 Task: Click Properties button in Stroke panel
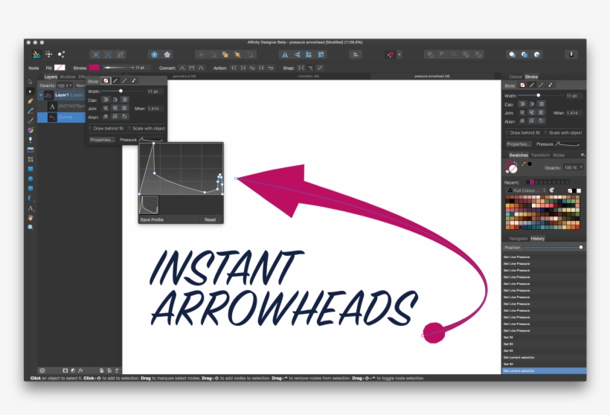(x=518, y=144)
